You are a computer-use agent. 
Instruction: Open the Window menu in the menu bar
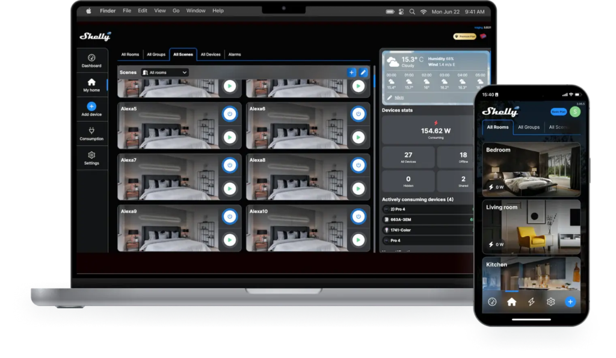click(196, 11)
